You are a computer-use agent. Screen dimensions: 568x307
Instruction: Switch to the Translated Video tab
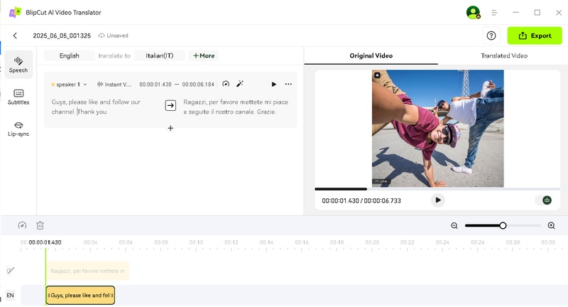click(504, 55)
